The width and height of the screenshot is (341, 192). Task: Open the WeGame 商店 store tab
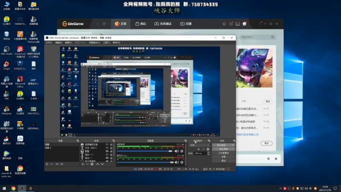coord(141,24)
